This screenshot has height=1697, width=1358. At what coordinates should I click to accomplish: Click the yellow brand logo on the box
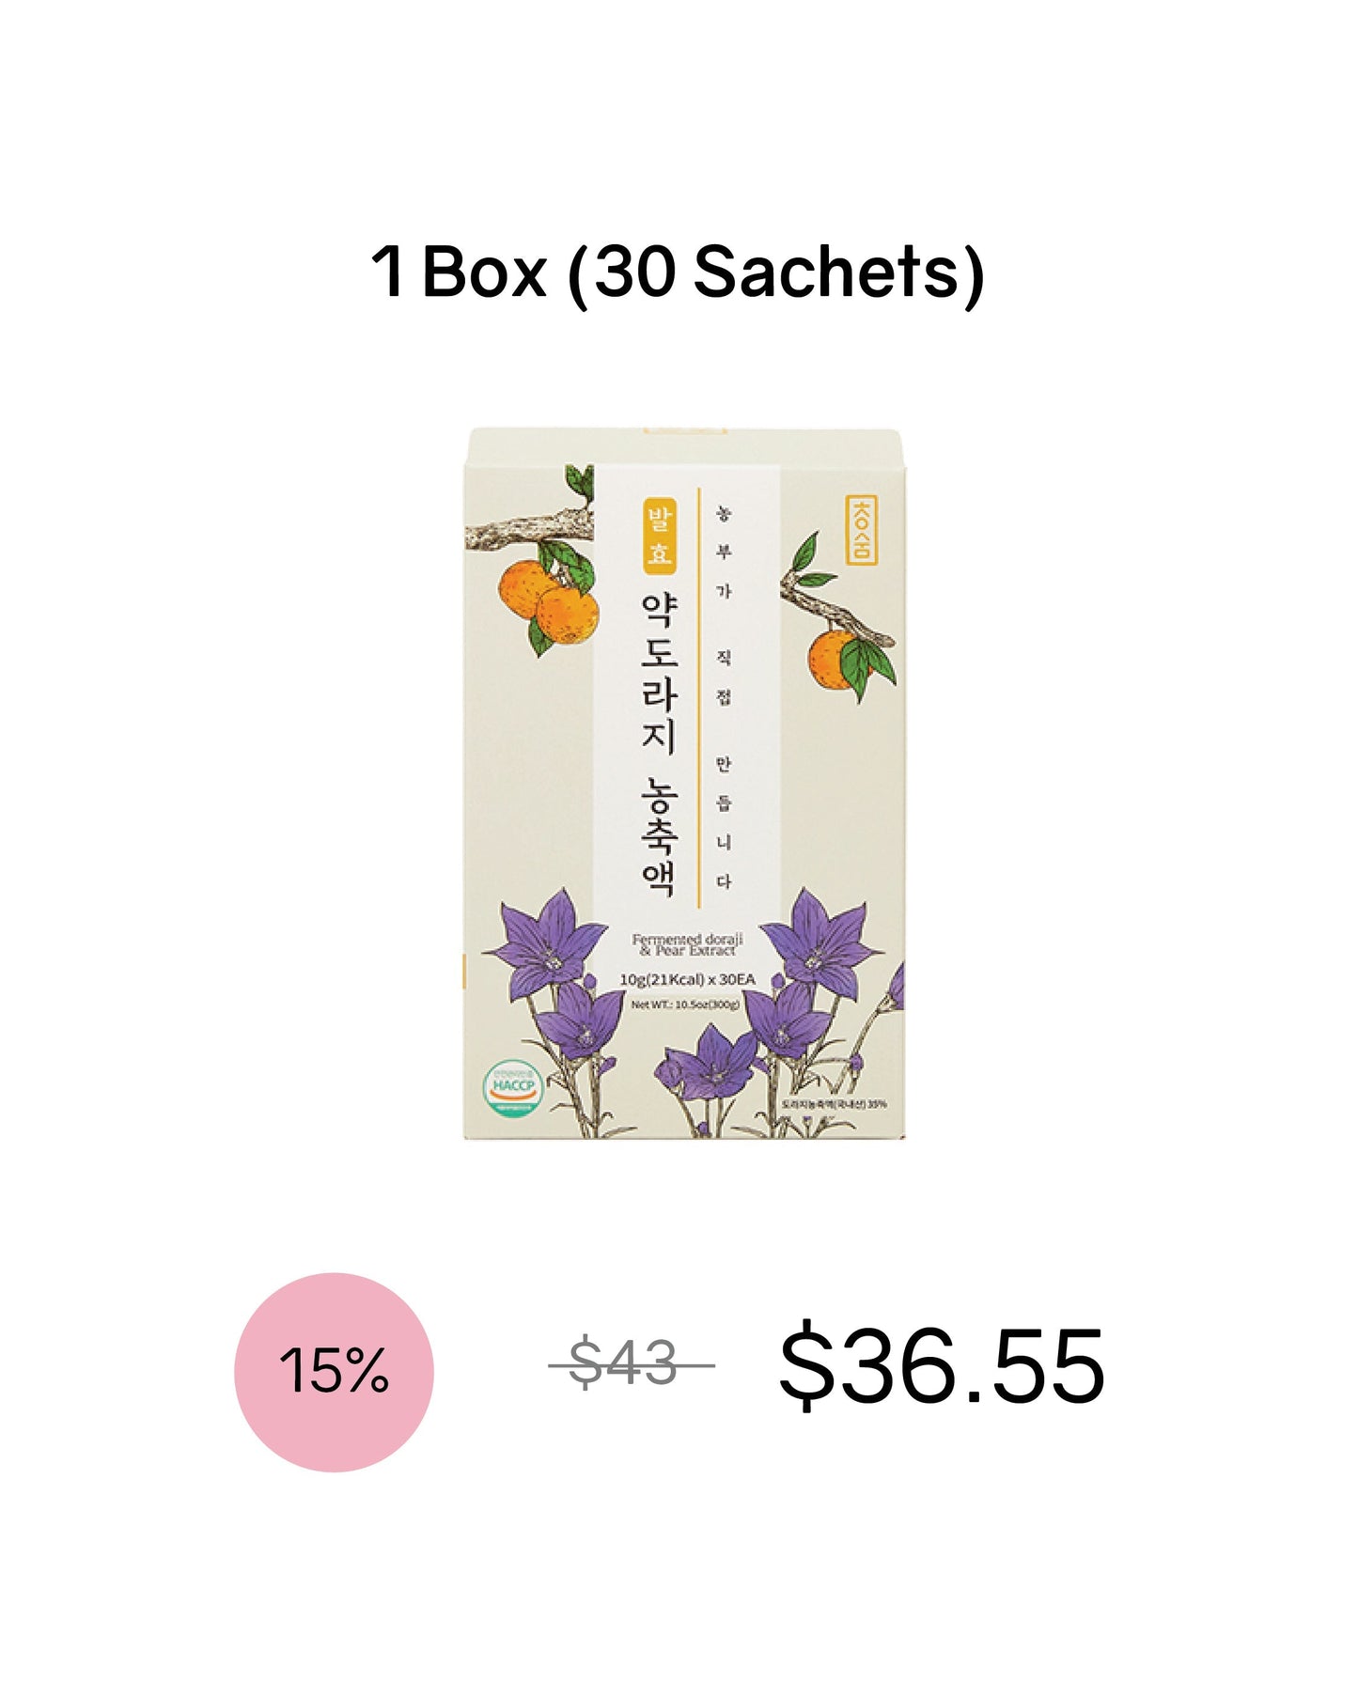click(x=860, y=529)
